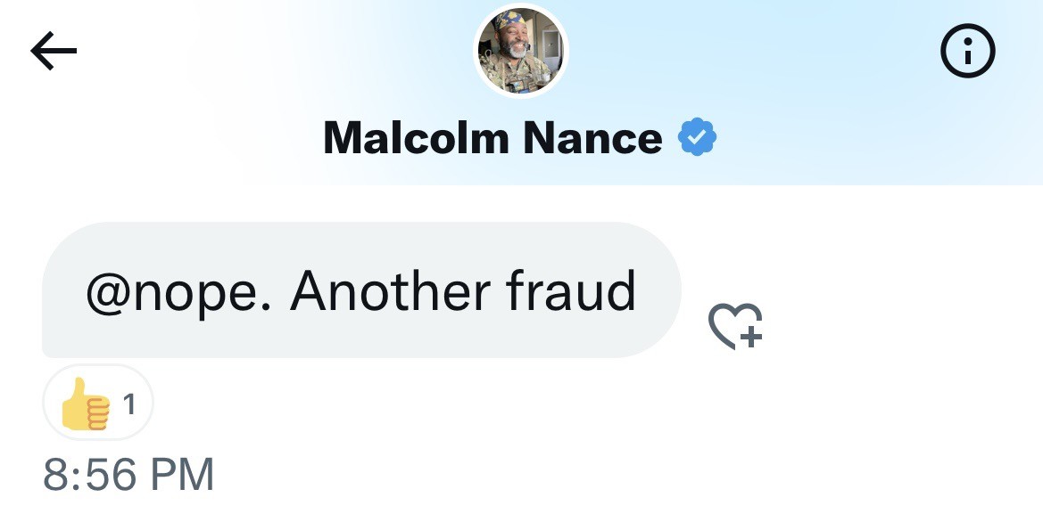Viewport: 1043px width, 530px height.
Task: Tap the Malcolm Nance name heading
Action: (492, 138)
